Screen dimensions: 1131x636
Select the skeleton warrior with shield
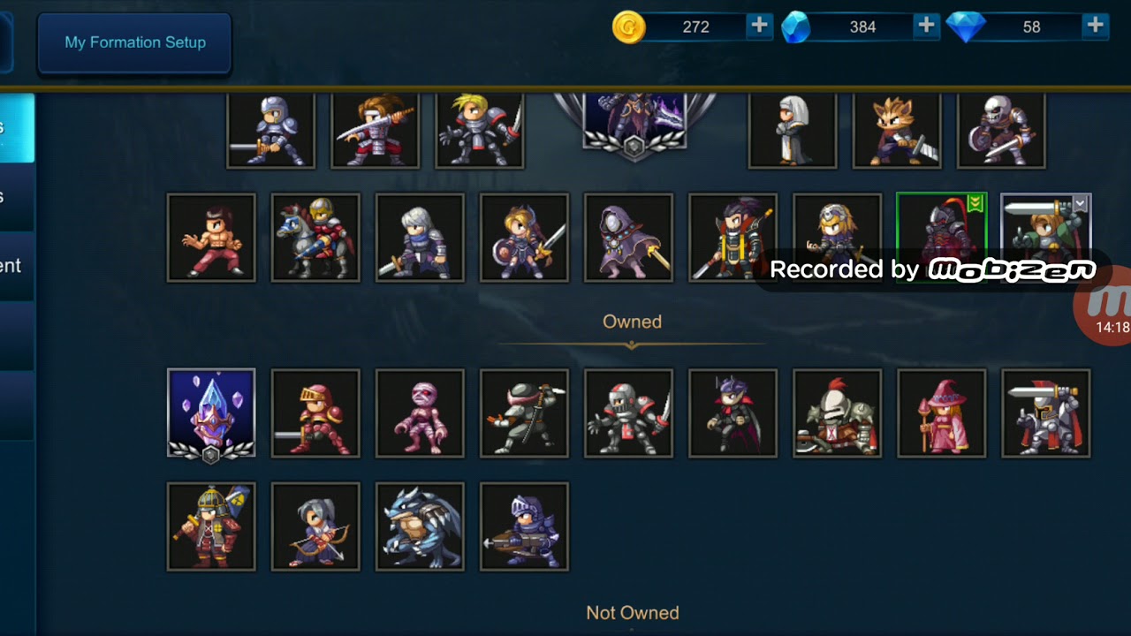tap(1001, 130)
